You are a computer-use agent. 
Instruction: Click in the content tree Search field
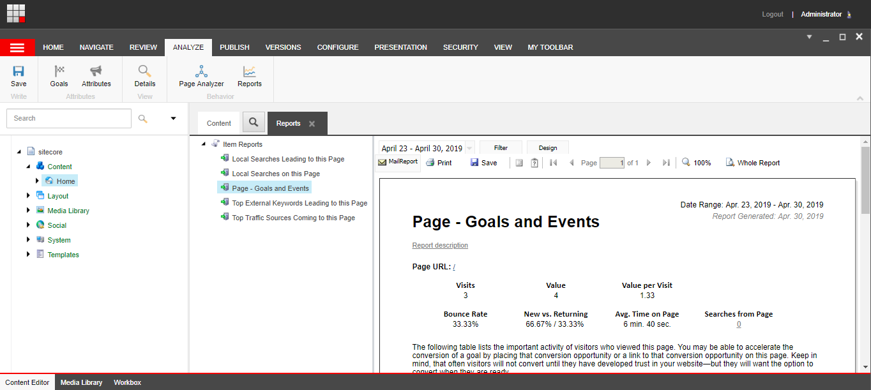tap(69, 118)
